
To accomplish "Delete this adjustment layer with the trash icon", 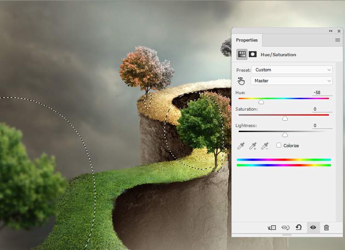I will pos(326,228).
